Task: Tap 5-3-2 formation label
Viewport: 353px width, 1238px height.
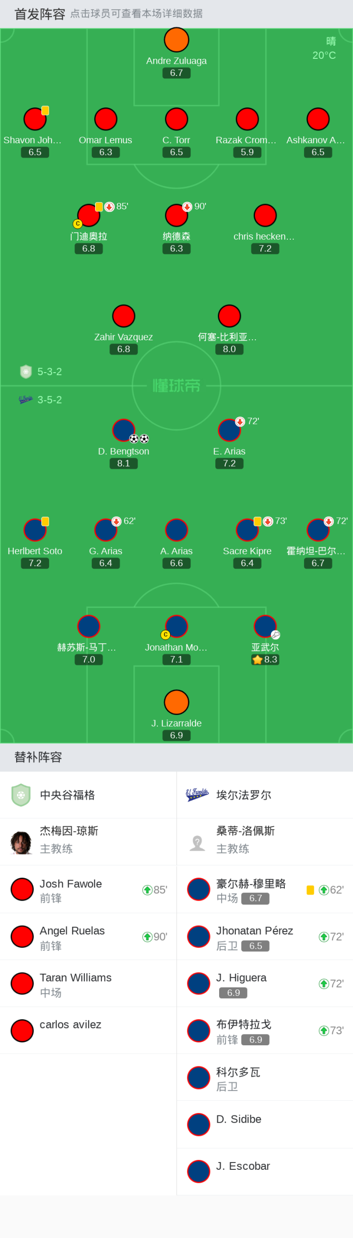Action: point(50,372)
